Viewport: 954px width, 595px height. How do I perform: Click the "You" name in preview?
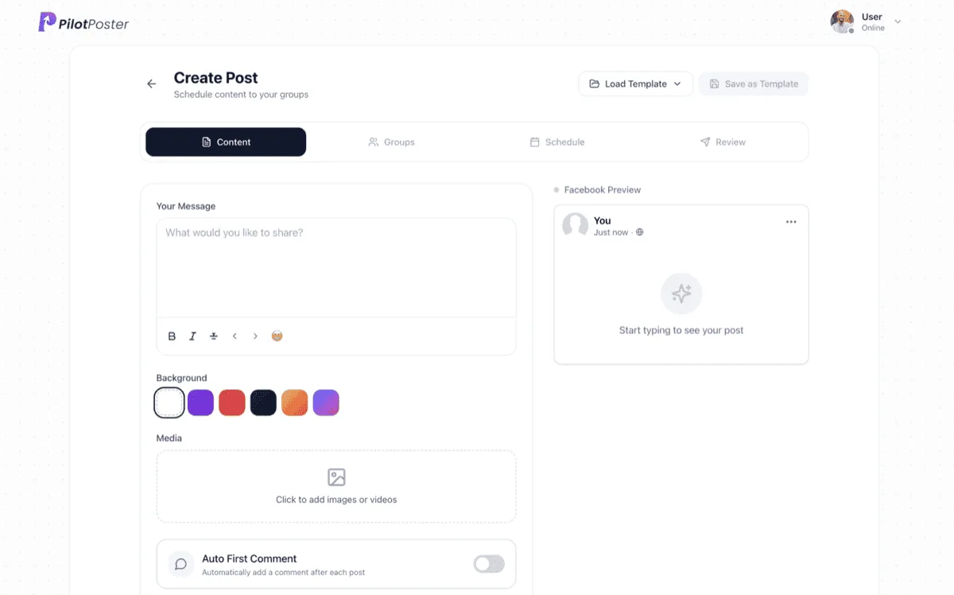603,220
